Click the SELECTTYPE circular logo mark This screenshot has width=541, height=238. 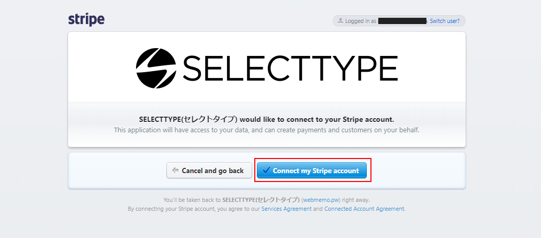point(156,67)
